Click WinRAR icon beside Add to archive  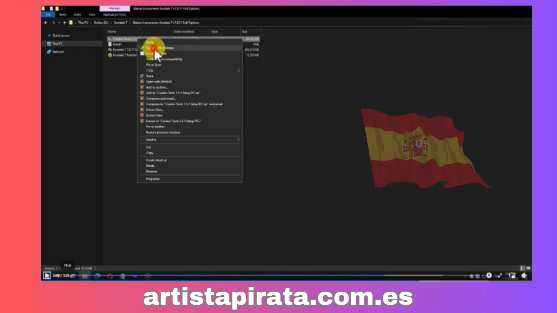pyautogui.click(x=142, y=87)
